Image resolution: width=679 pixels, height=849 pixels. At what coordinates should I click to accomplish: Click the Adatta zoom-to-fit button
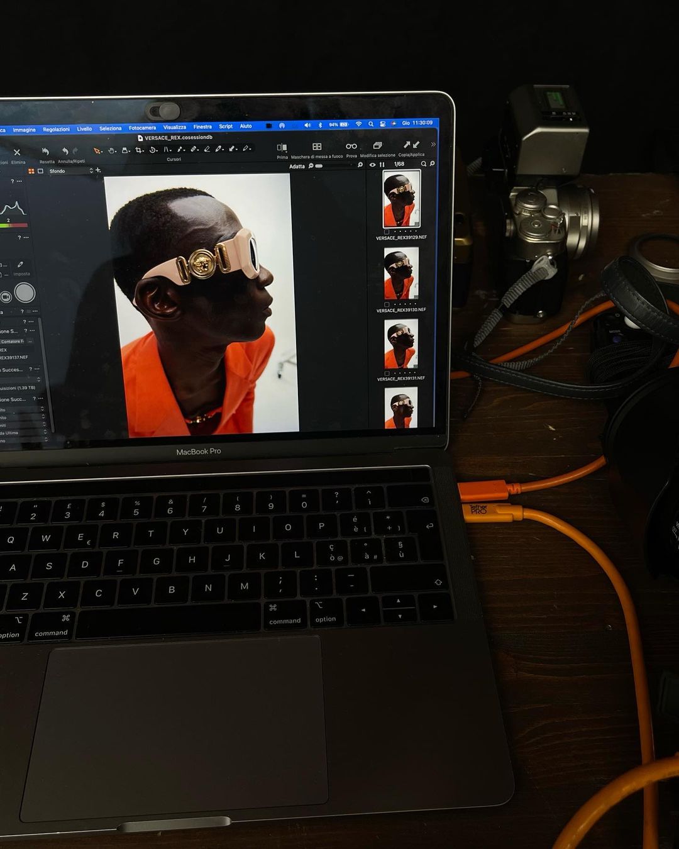(x=297, y=167)
